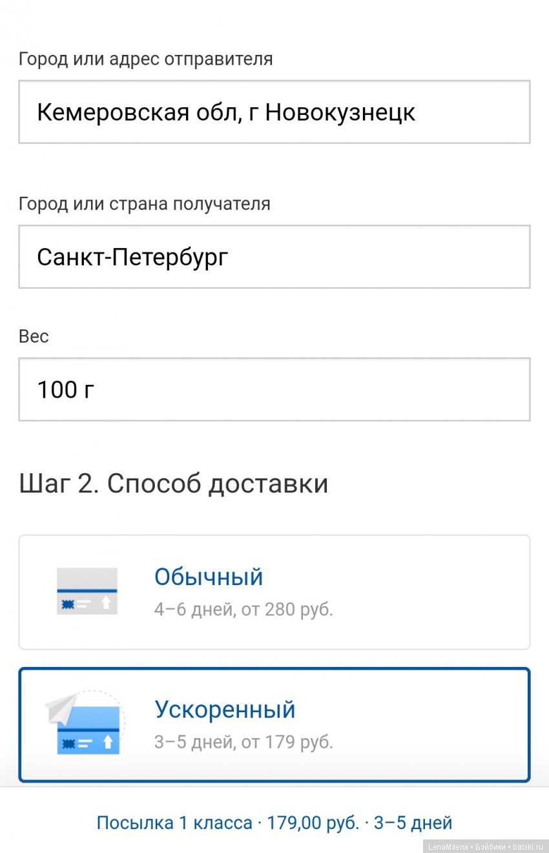Click the arrow symbol on the Обычный letter icon

[x=107, y=602]
